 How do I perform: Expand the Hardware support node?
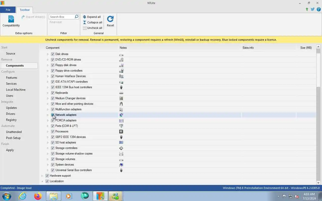(42, 176)
